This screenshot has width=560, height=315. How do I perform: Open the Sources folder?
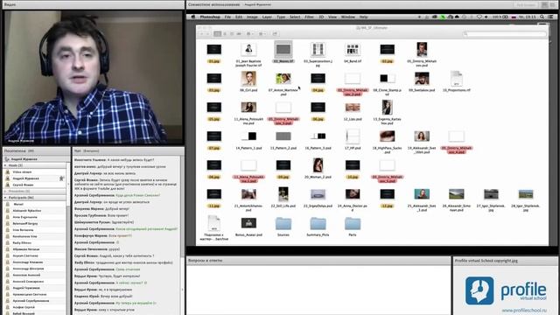[283, 227]
